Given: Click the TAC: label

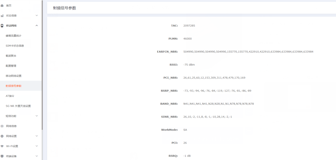Looking at the screenshot, I should click(174, 26).
